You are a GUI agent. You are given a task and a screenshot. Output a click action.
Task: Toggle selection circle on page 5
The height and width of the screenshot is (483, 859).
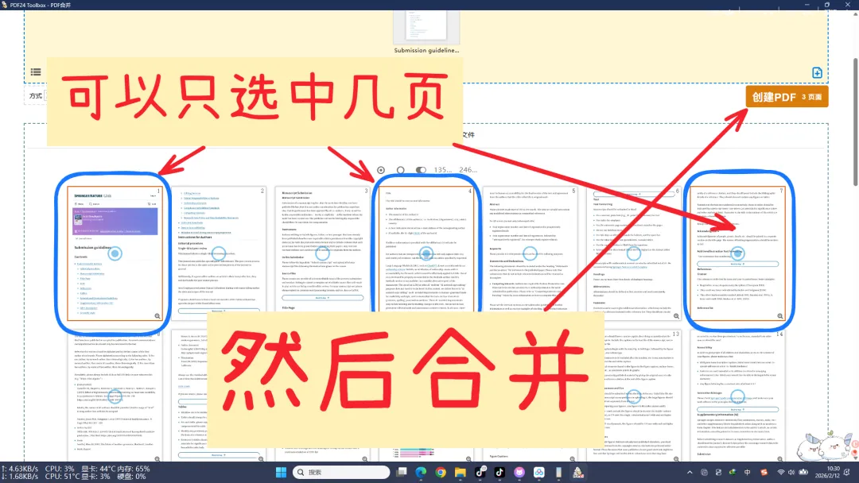point(530,253)
